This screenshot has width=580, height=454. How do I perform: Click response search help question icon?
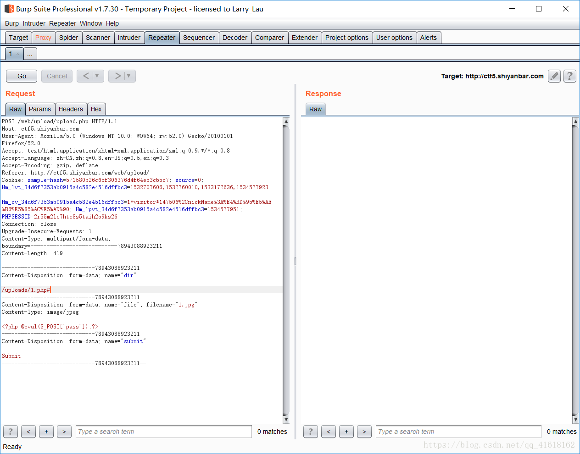tap(311, 432)
